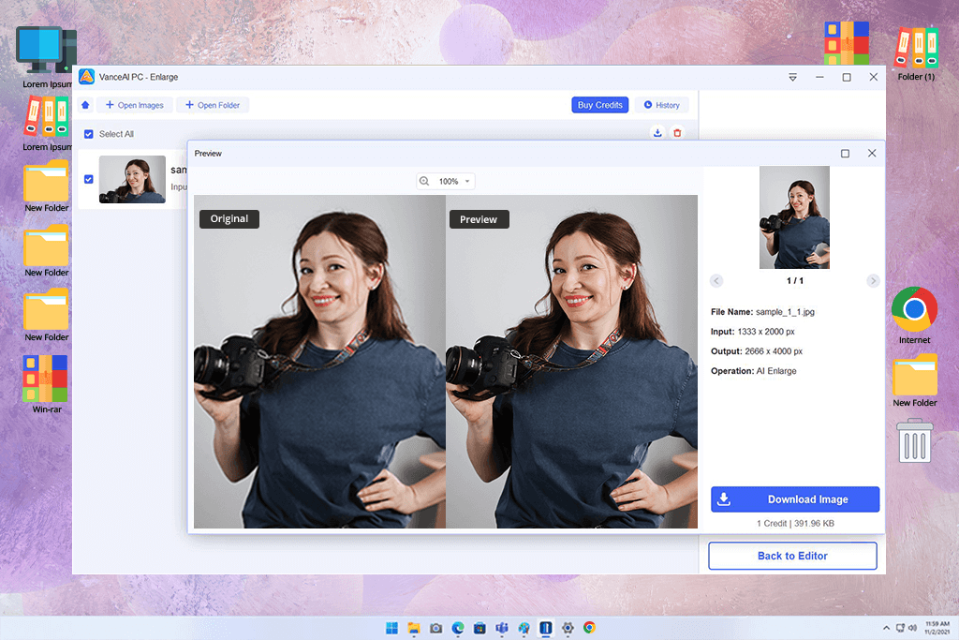Screen dimensions: 959x640
Task: Click the Preview label on right image
Action: 479,219
